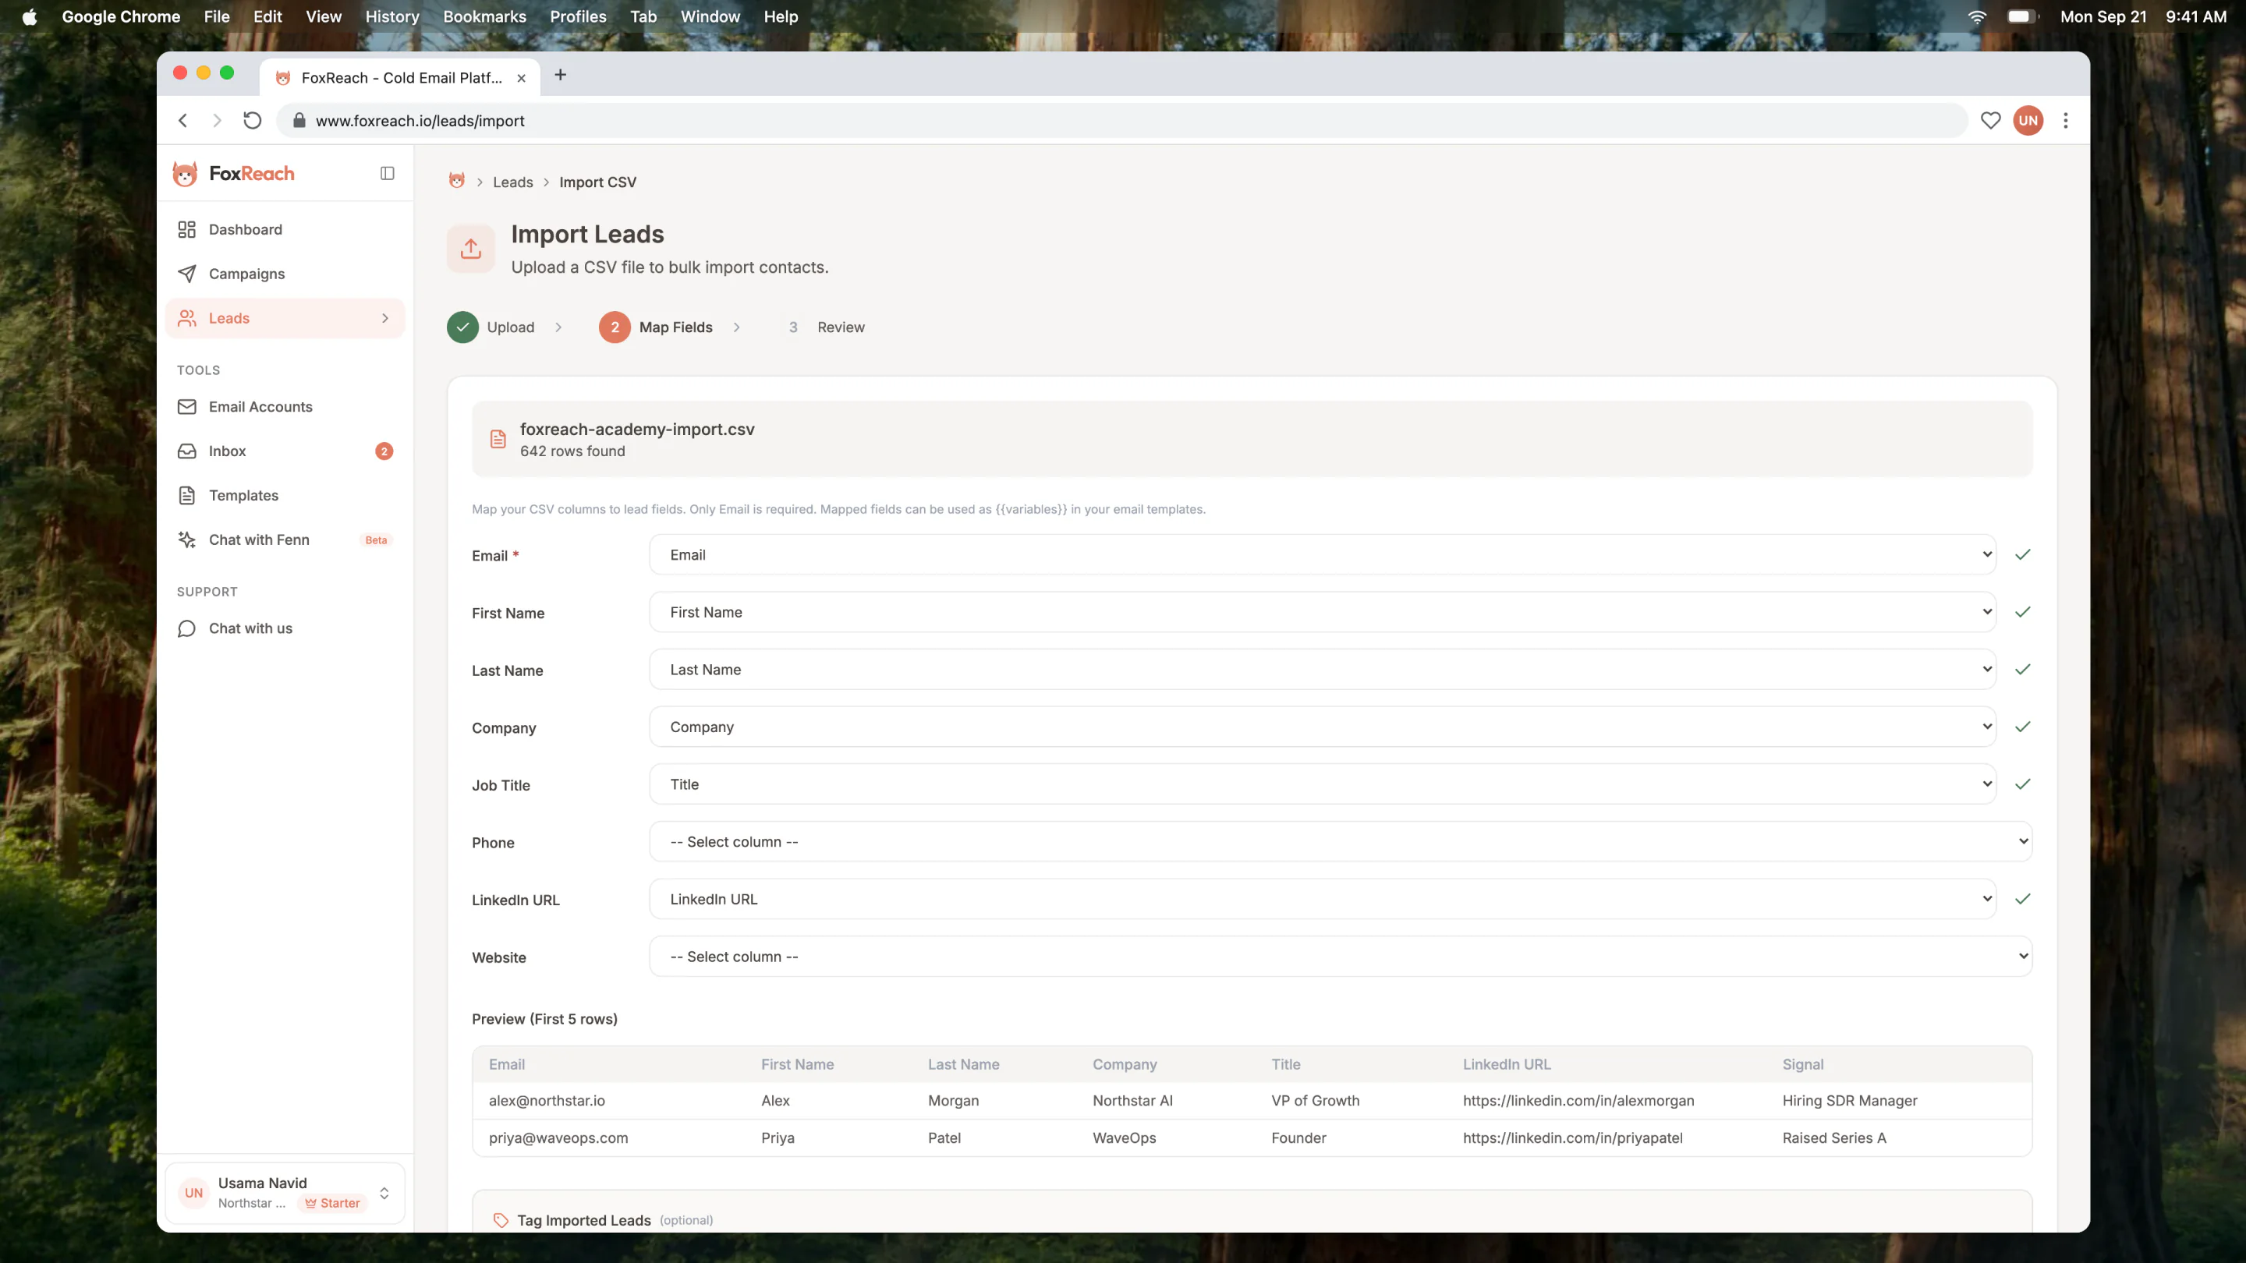Expand the Leads submenu chevron

[384, 318]
